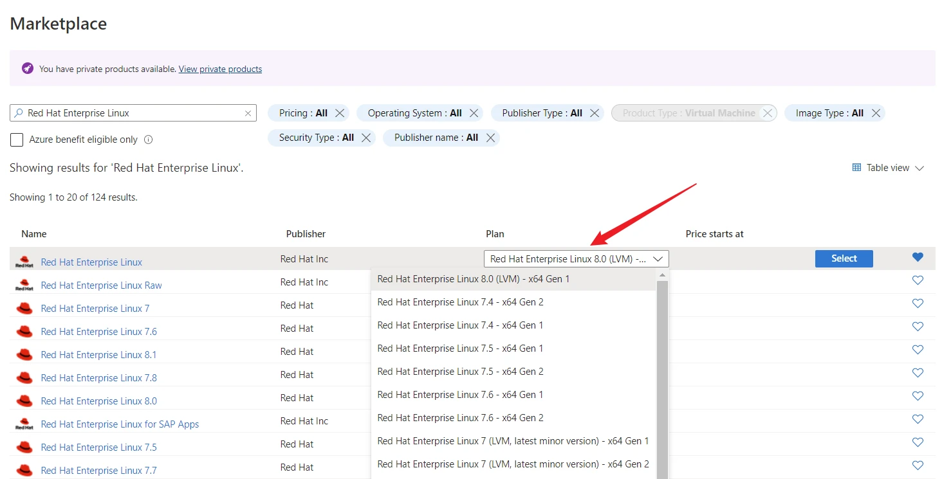This screenshot has width=942, height=479.
Task: Click Red Hat logo for SAP Apps row
Action: click(24, 424)
